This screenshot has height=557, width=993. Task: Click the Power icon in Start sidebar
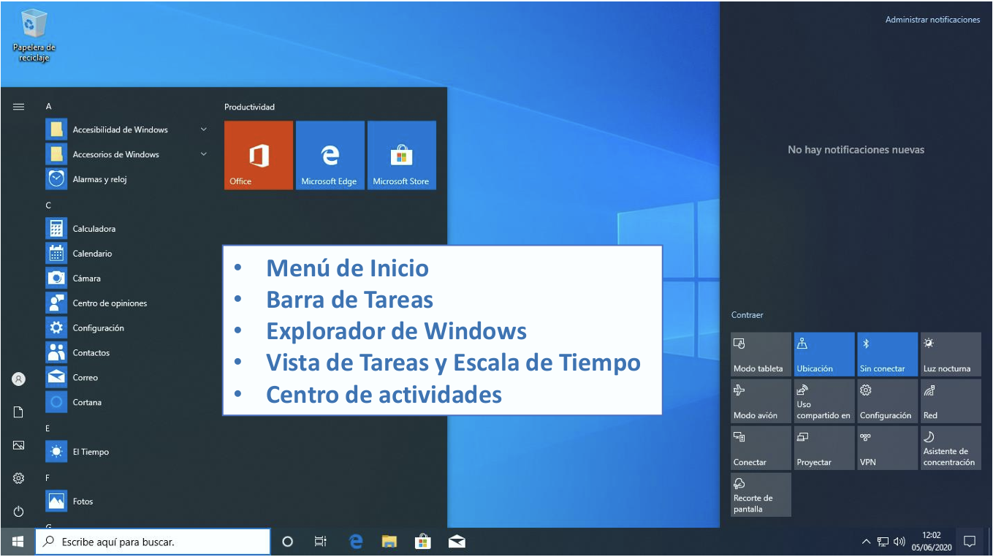pos(19,511)
